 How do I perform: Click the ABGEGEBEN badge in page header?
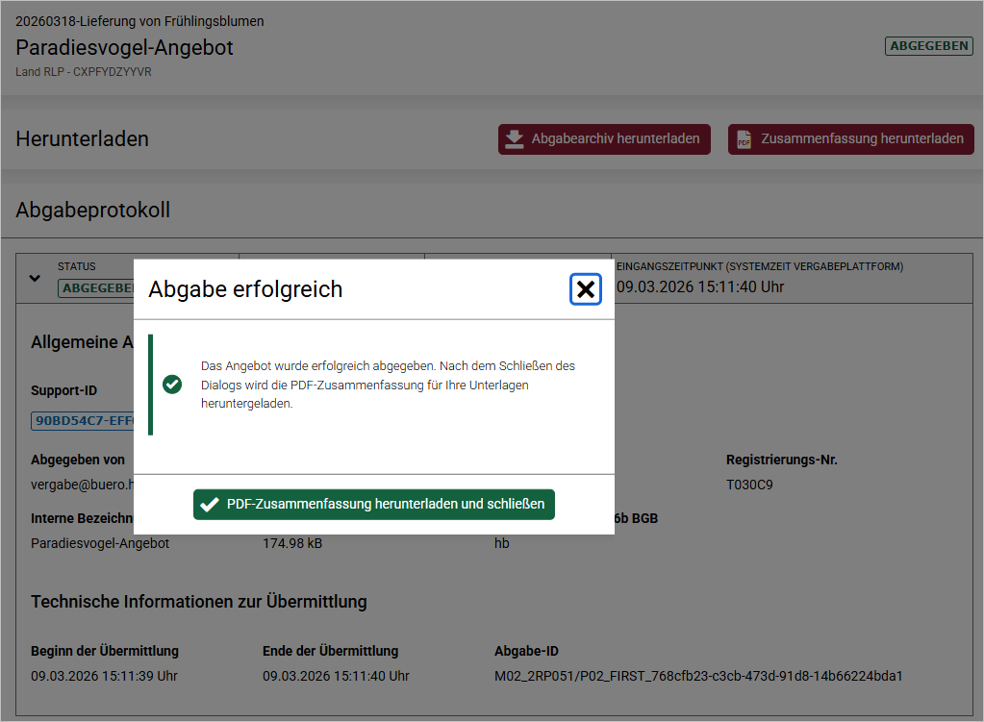[x=928, y=46]
